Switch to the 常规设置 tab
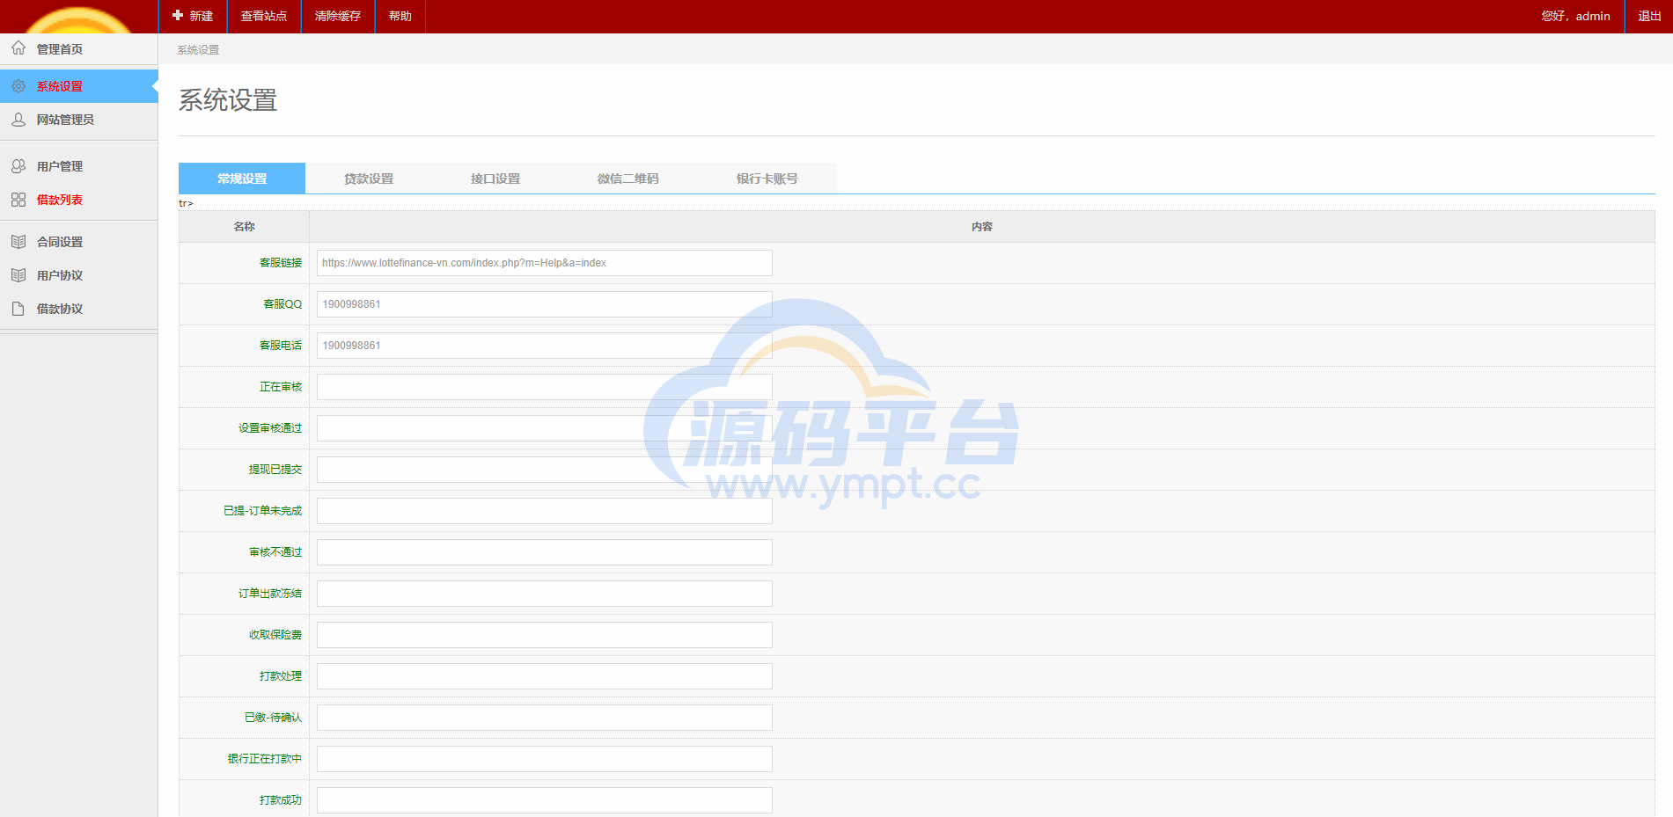 tap(242, 179)
